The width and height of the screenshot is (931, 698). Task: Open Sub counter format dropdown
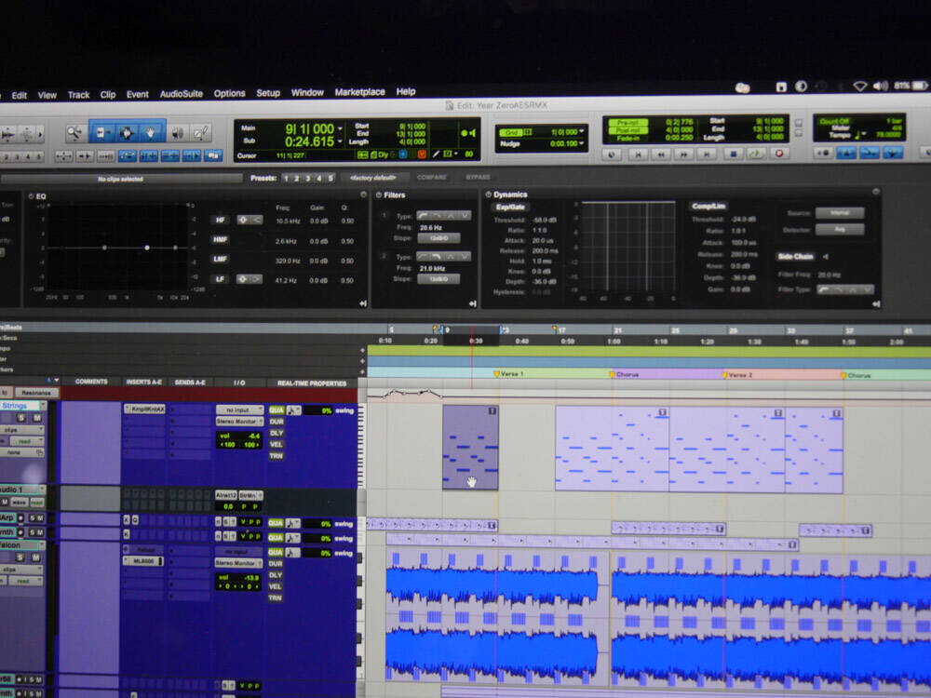pyautogui.click(x=340, y=141)
